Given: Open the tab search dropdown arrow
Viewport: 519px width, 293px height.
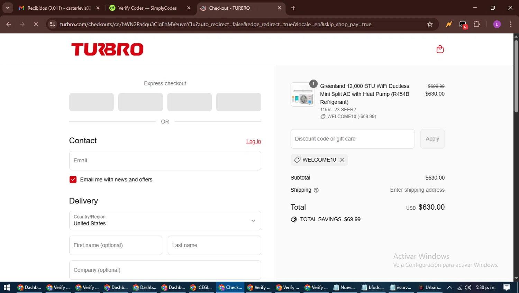Looking at the screenshot, I should point(8,8).
